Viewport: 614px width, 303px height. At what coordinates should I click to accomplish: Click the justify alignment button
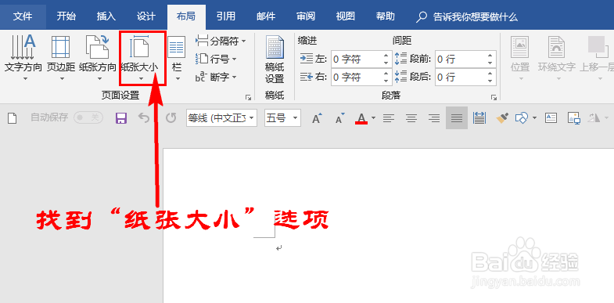457,117
